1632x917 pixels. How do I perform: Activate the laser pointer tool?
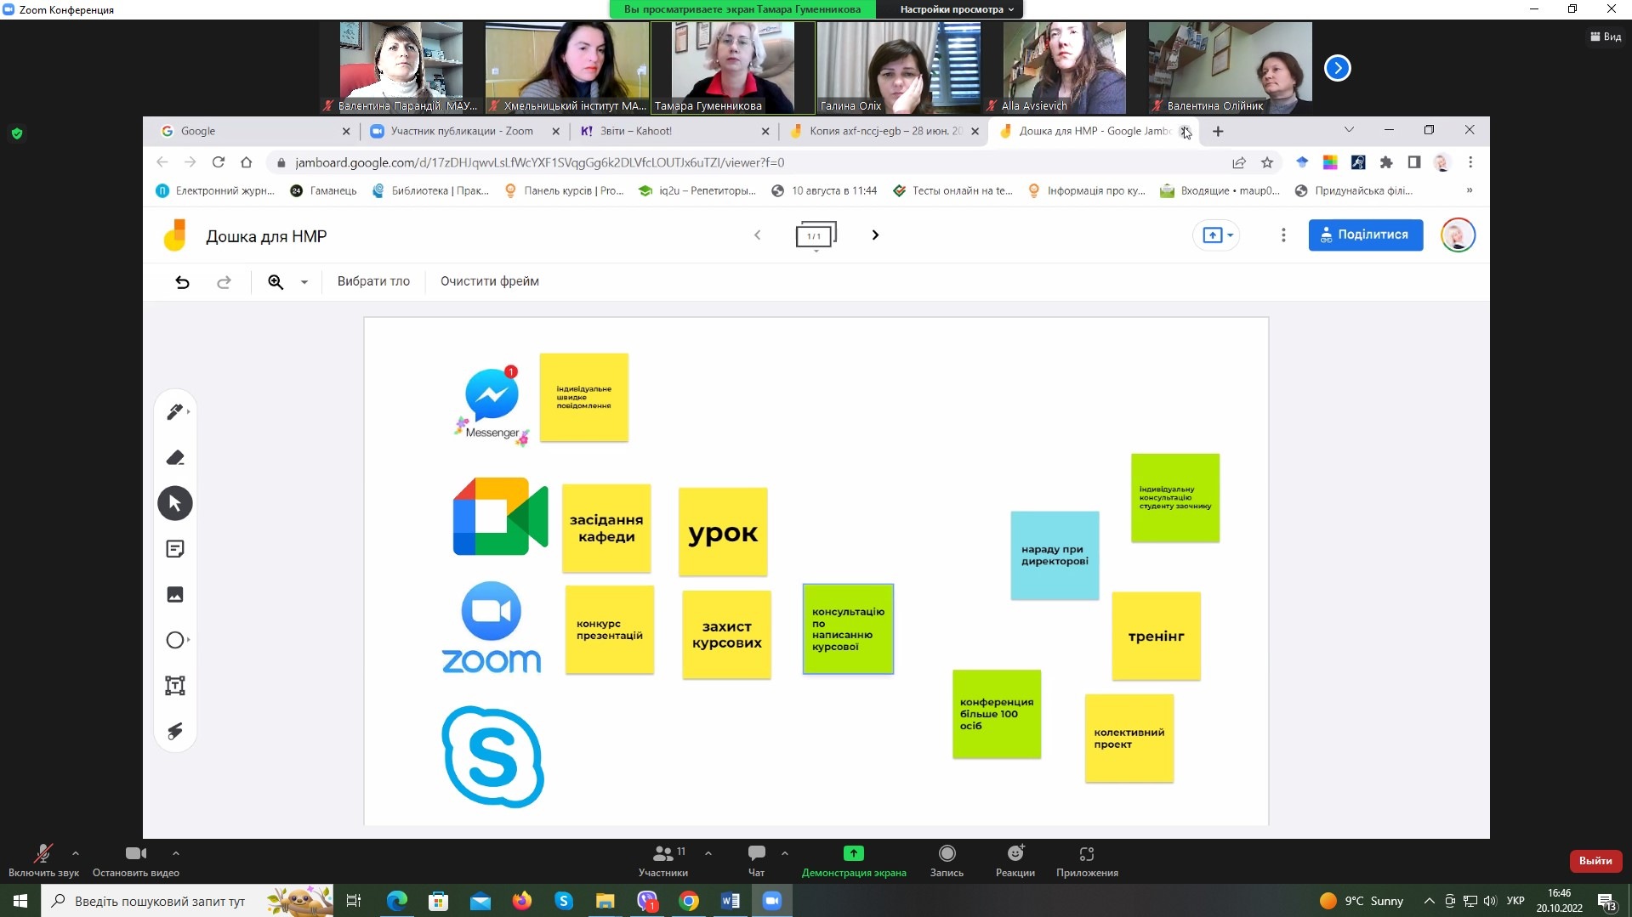pos(175,731)
